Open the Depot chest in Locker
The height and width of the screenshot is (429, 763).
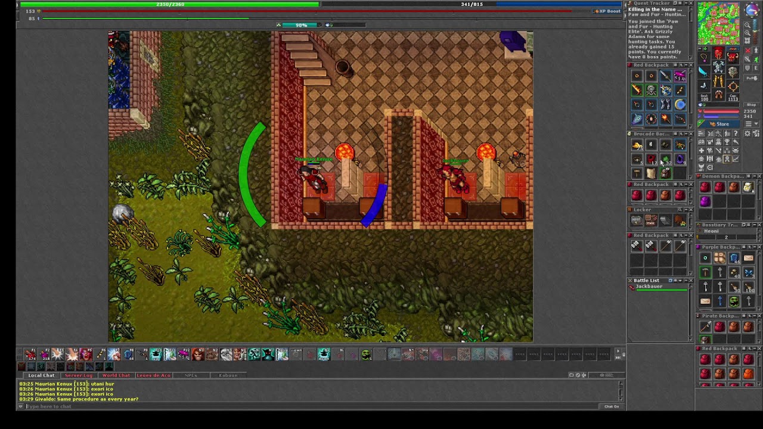click(637, 220)
